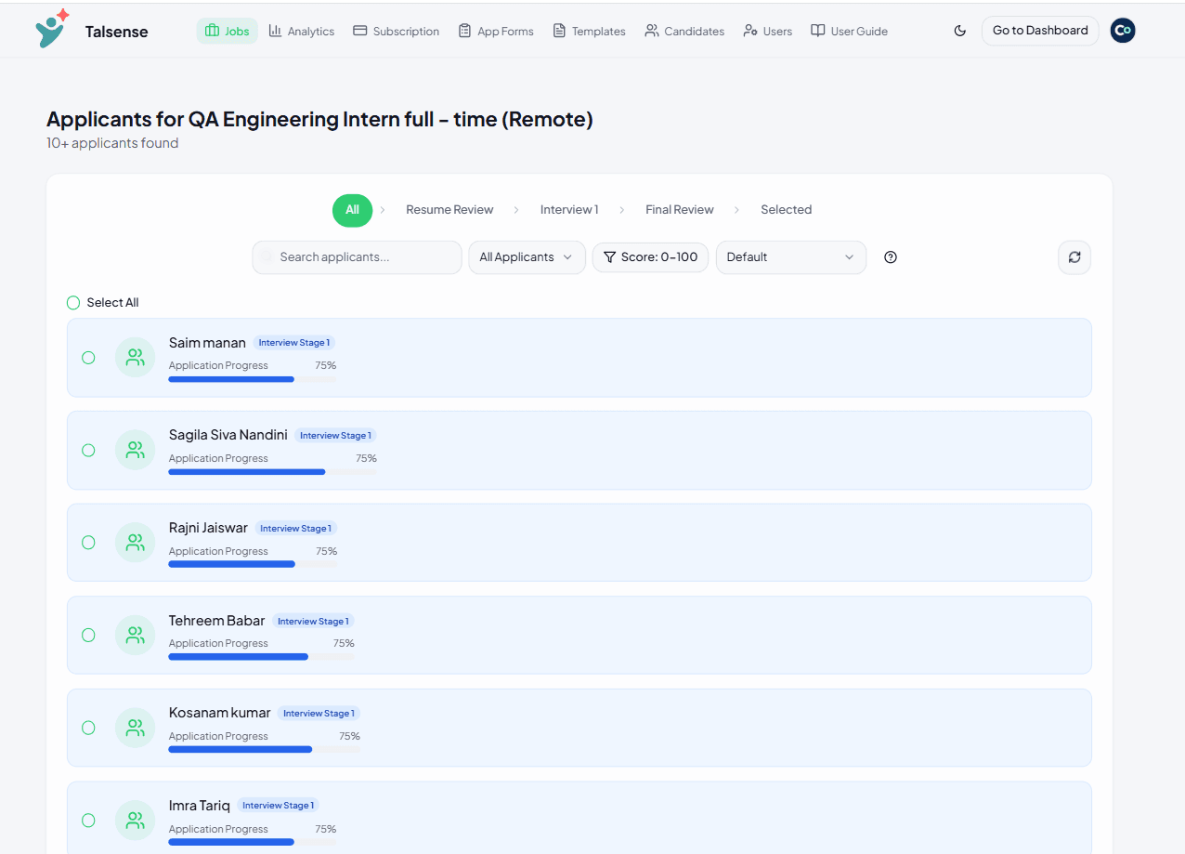This screenshot has height=854, width=1185.
Task: Select Kosanam kumar's row checkbox
Action: [x=88, y=728]
